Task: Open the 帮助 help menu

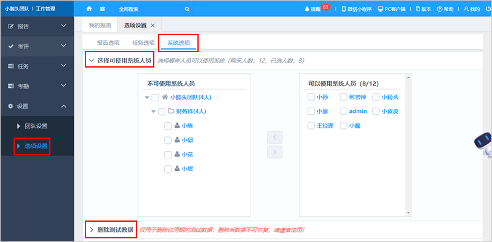Action: (445, 9)
